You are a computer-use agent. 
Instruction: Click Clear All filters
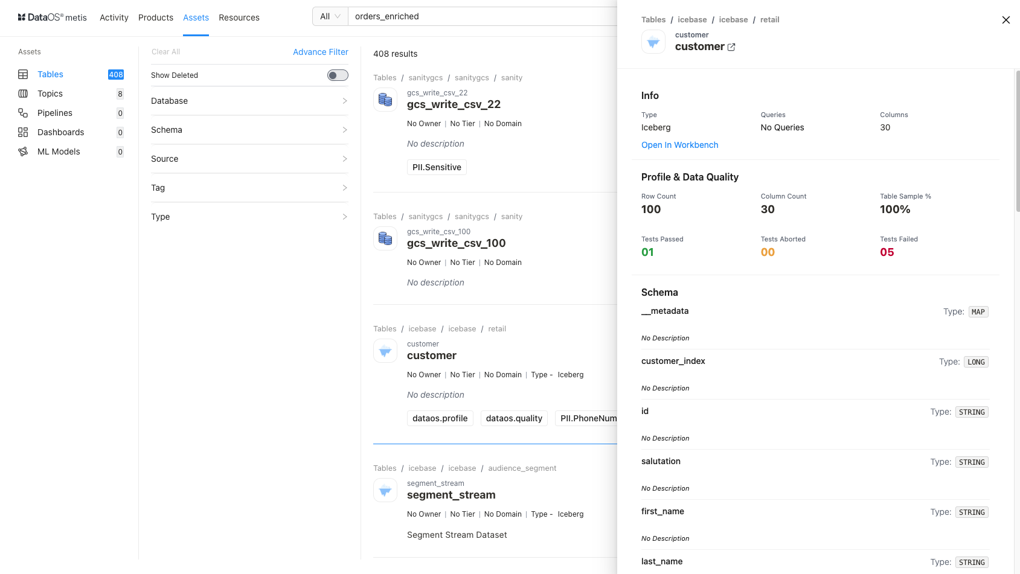coord(165,52)
